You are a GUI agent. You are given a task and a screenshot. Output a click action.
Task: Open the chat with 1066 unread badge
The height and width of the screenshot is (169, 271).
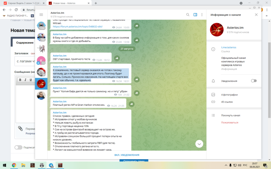coord(41,26)
